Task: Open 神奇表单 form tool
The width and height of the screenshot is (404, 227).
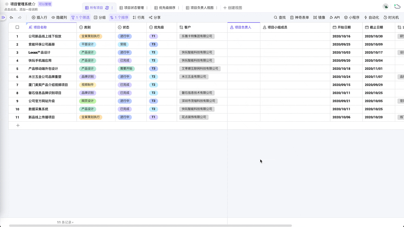Action: tap(299, 17)
